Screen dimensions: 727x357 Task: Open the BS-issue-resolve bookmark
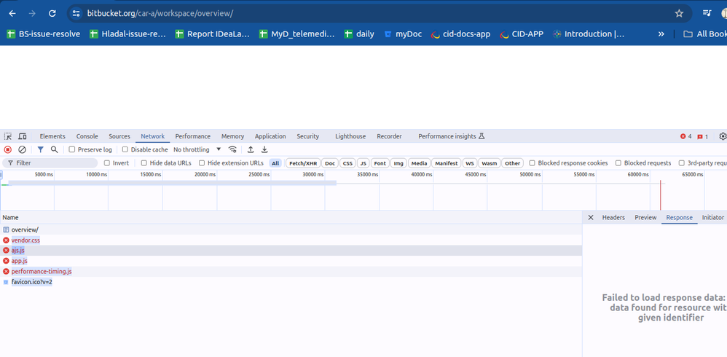[x=45, y=34]
